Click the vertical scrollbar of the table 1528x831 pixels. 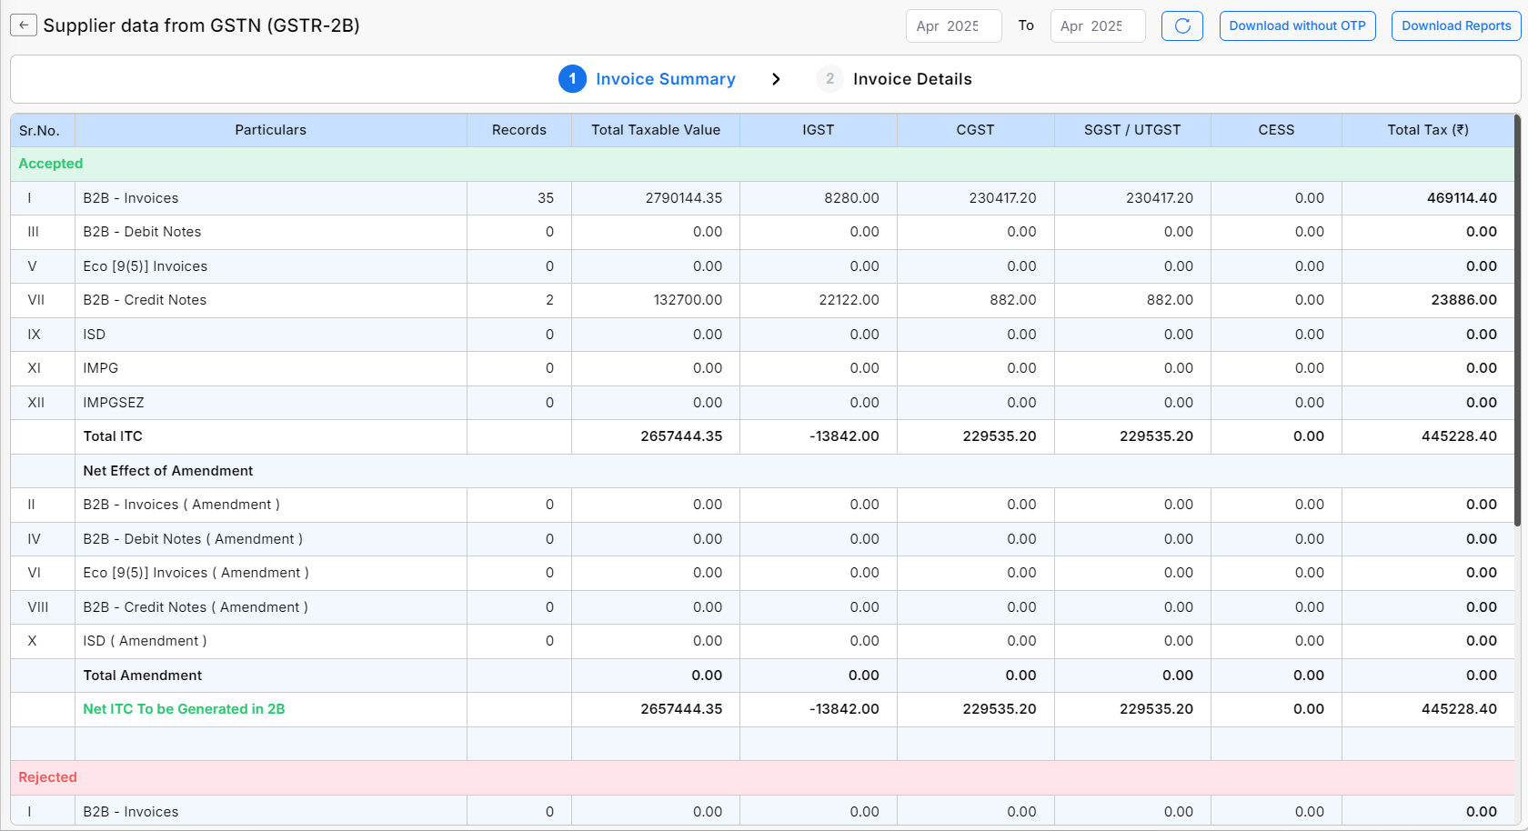1516,318
